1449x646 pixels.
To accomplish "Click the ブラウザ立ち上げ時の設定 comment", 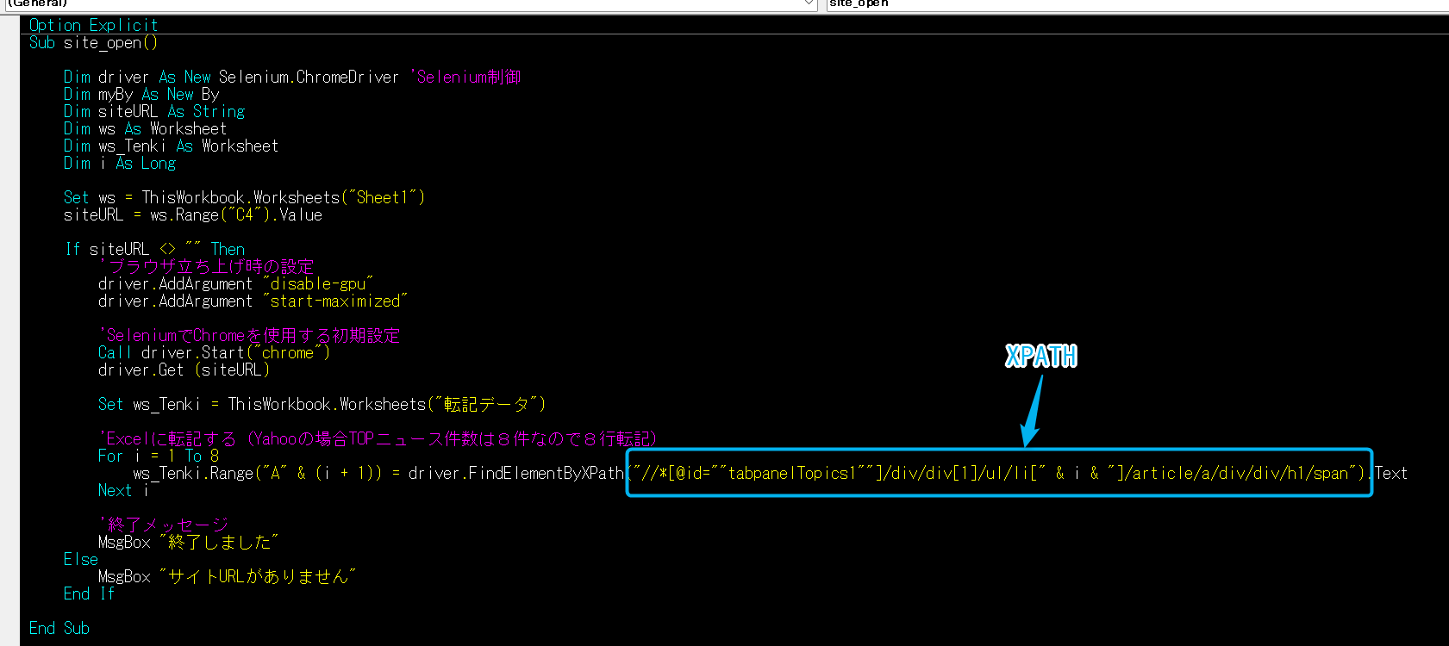I will point(206,266).
